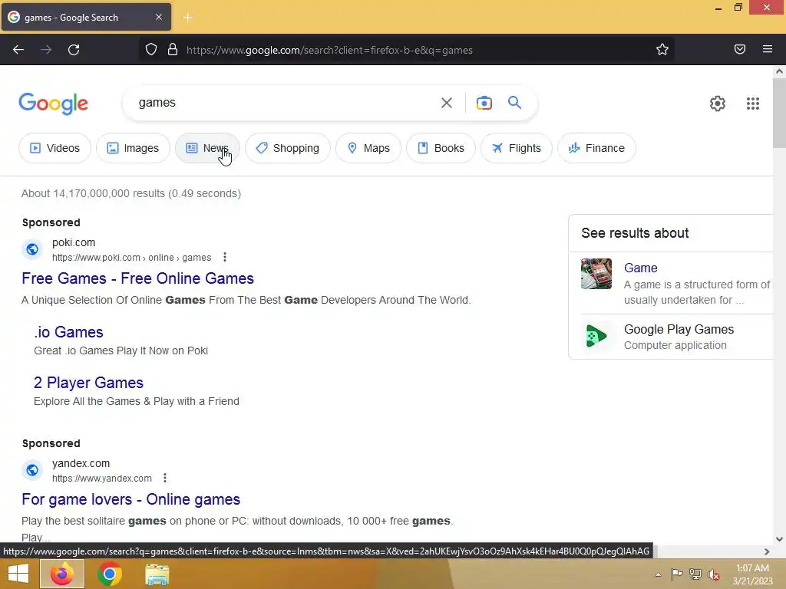The width and height of the screenshot is (786, 589).
Task: Click the forward navigation arrow
Action: pyautogui.click(x=46, y=50)
